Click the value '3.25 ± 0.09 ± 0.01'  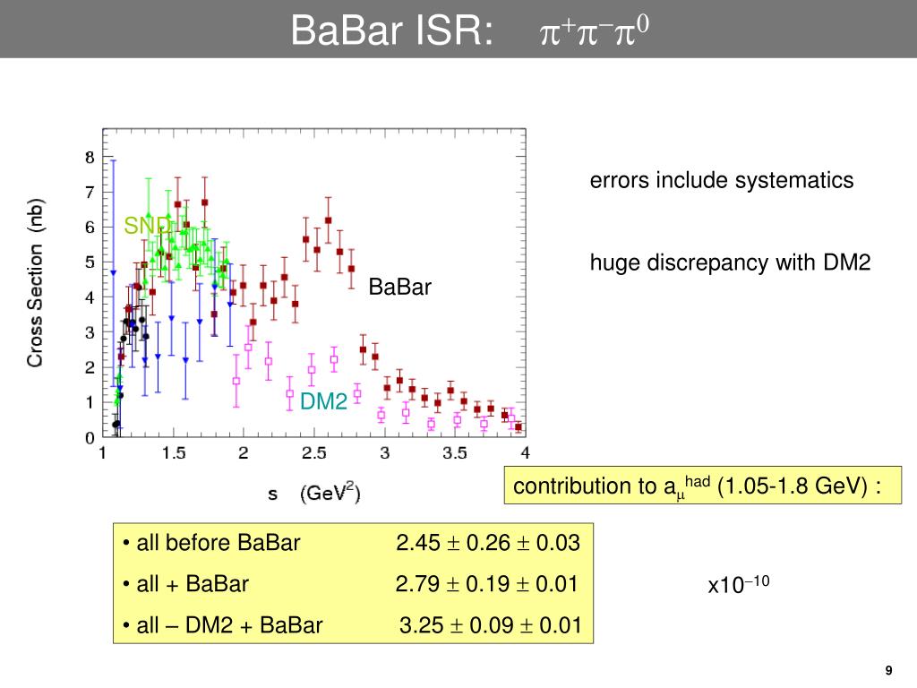[490, 624]
